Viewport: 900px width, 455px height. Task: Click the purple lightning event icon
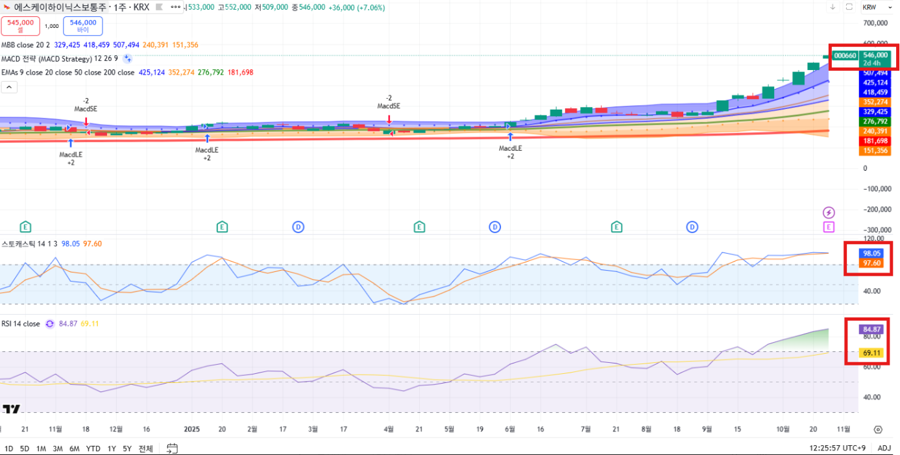tap(829, 212)
